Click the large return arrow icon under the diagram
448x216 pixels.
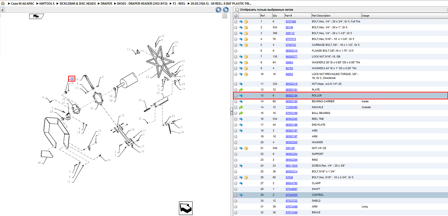pos(186,208)
